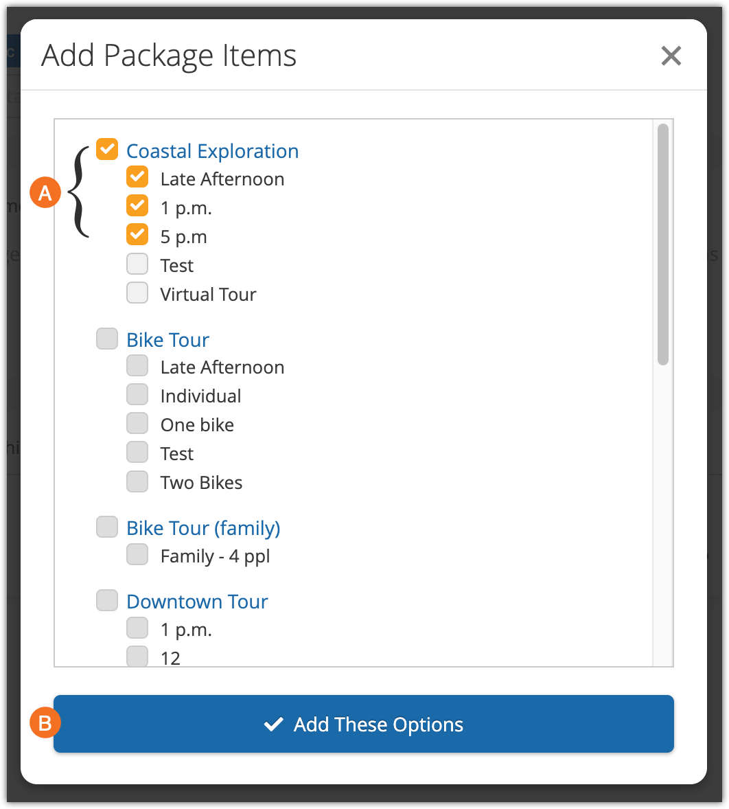Screen dimensions: 729x809
Task: Click the package items list scrollbar
Action: [662, 244]
